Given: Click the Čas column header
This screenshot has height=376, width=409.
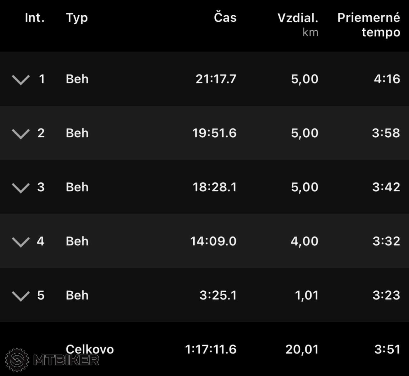Looking at the screenshot, I should (x=225, y=17).
